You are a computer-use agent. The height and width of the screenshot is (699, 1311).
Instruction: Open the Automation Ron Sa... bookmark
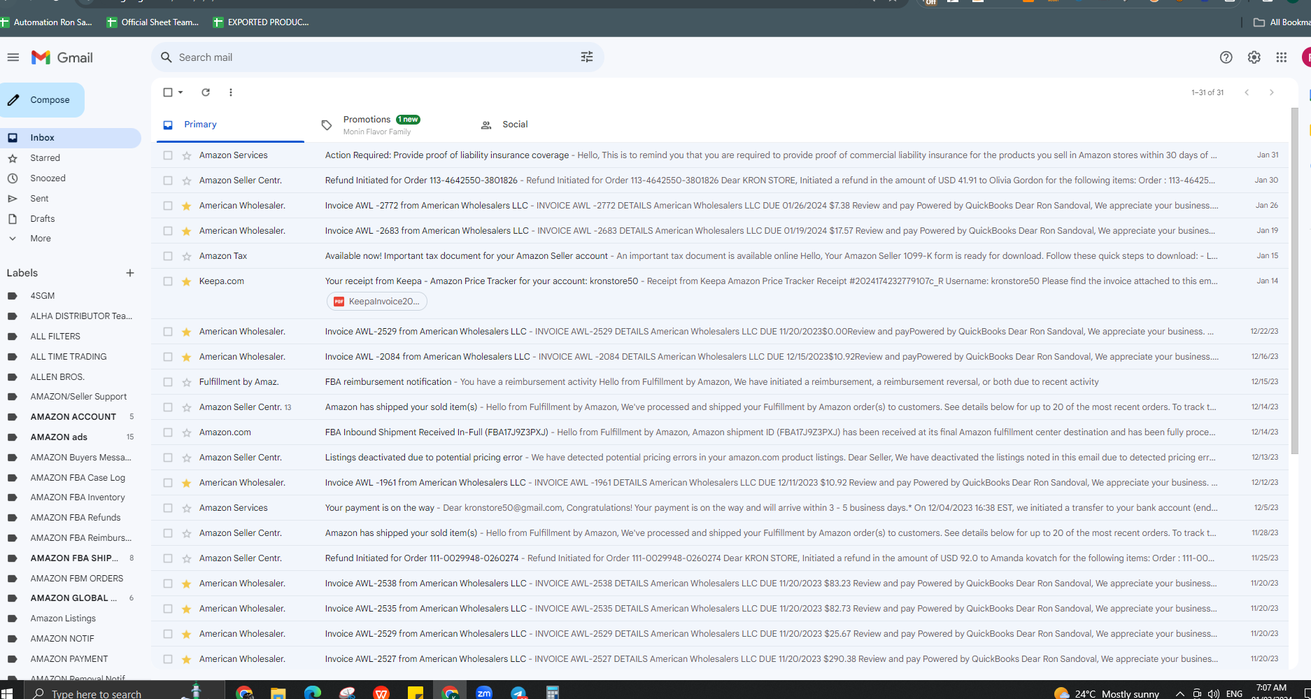(x=46, y=22)
